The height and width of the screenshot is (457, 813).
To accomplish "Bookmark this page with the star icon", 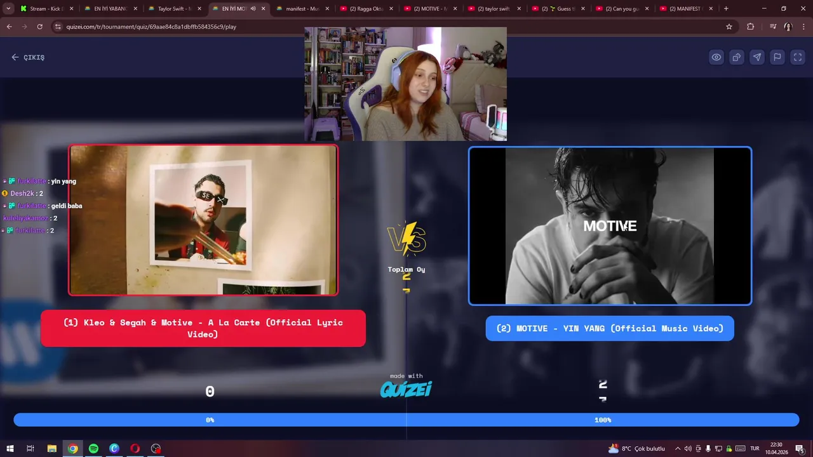I will [729, 27].
